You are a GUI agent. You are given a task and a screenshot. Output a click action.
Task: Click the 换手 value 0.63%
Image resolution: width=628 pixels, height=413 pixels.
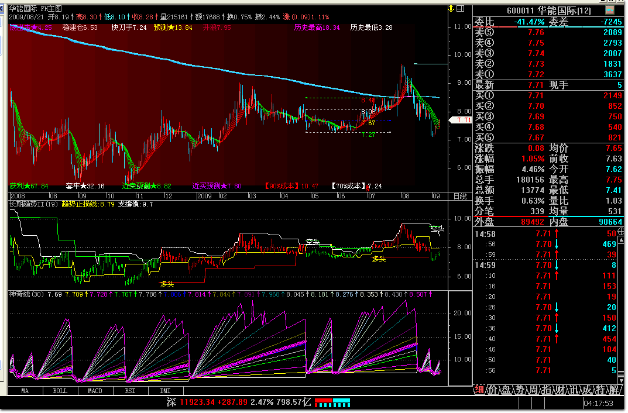click(x=533, y=201)
